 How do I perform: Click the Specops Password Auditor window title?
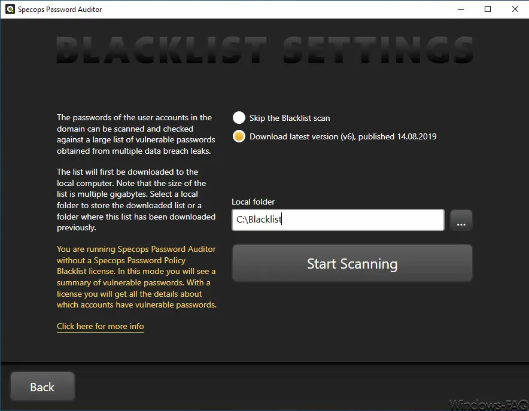pos(60,10)
